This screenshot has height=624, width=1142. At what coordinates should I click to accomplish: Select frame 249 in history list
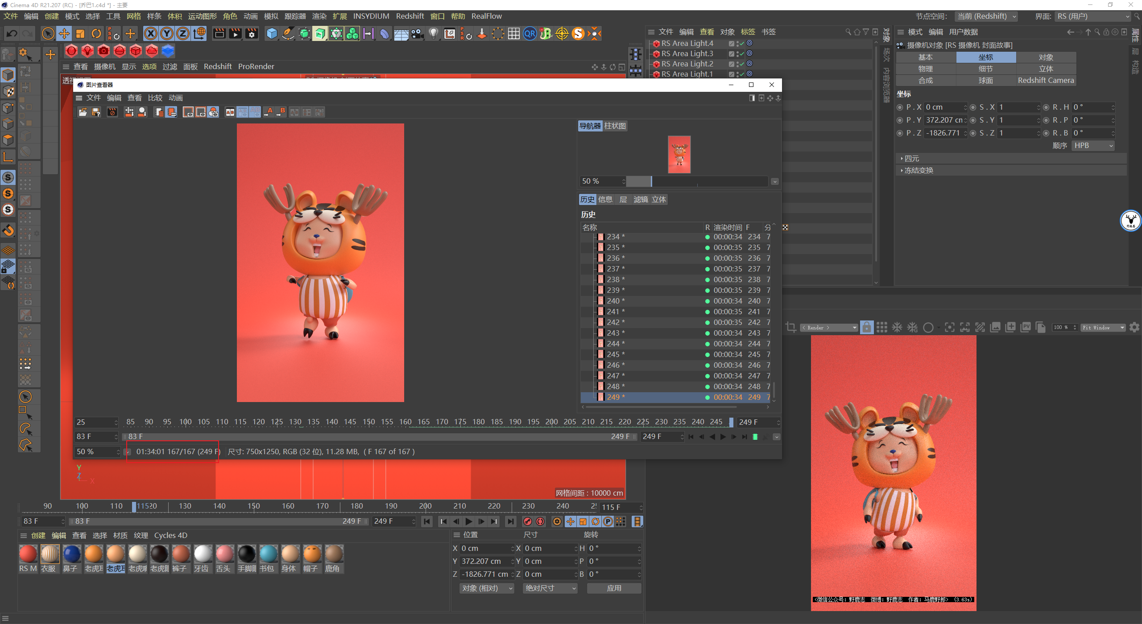pos(676,398)
